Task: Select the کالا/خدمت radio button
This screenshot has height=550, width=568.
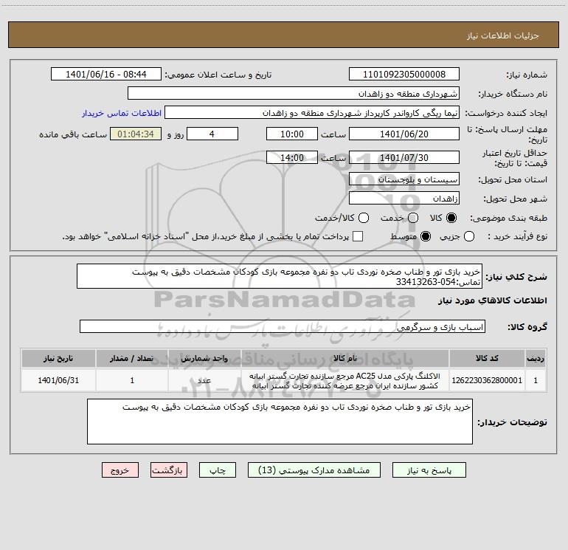Action: coord(364,218)
